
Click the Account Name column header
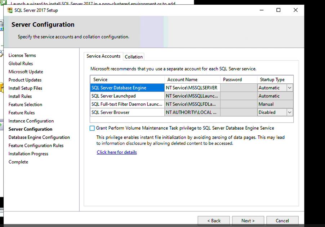[192, 79]
